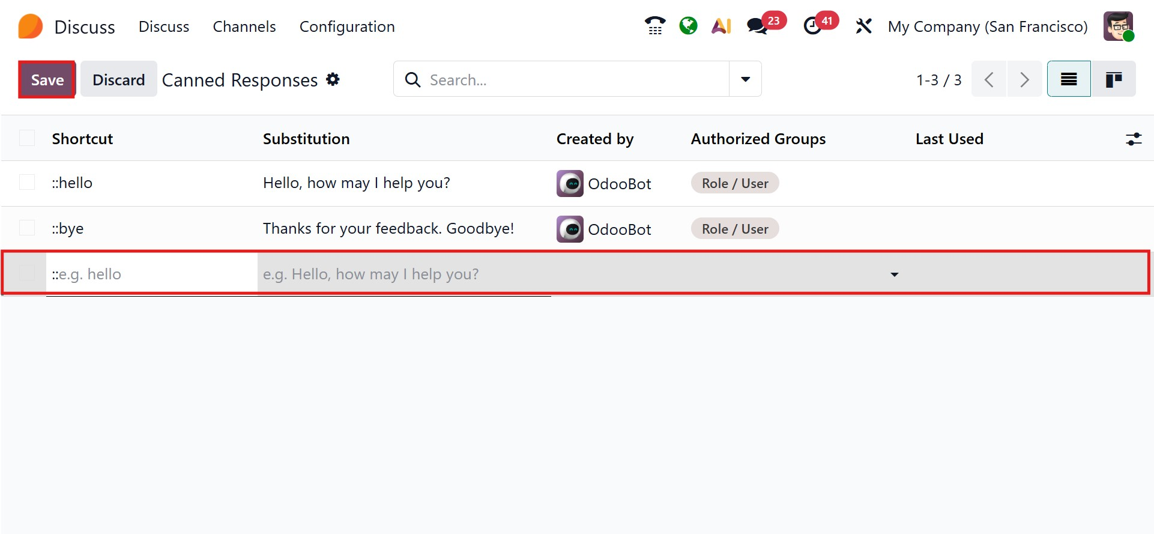Open the debug tools wrench icon
The width and height of the screenshot is (1154, 534).
click(863, 26)
